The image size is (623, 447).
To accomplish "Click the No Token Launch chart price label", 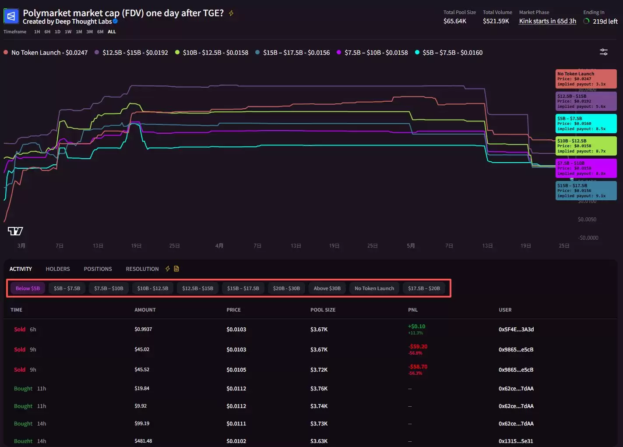I will (x=586, y=79).
